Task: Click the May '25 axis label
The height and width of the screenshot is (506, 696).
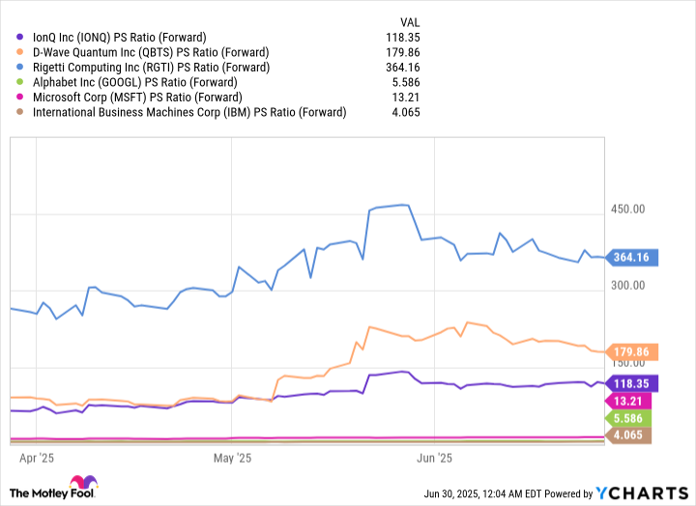Action: 231,459
